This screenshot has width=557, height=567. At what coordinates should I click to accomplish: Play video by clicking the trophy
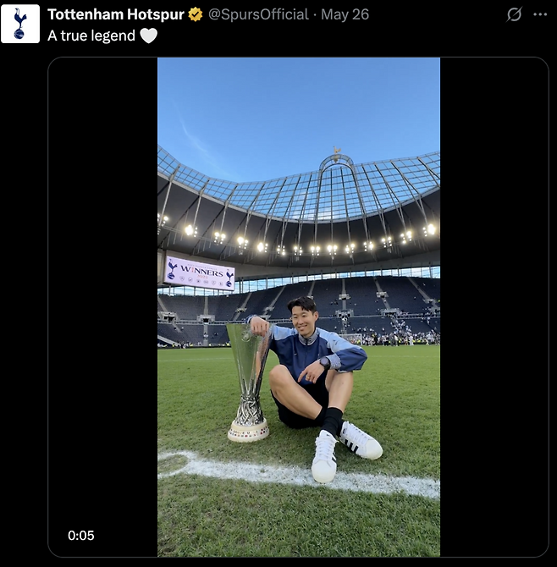249,383
